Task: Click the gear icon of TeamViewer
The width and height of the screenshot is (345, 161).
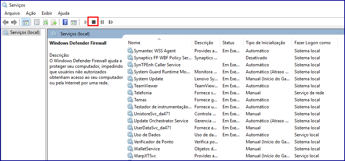Action: pyautogui.click(x=130, y=86)
